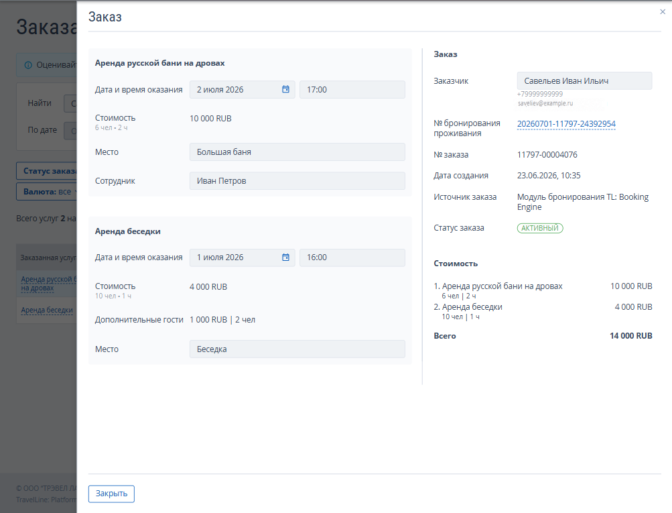
Task: Click the Беседка place field
Action: pos(297,349)
